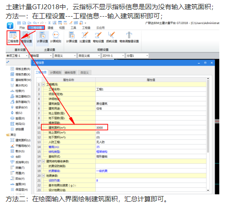Click the 建筑面积 value field 3000
Screen dimensions: 225x207
[151, 128]
